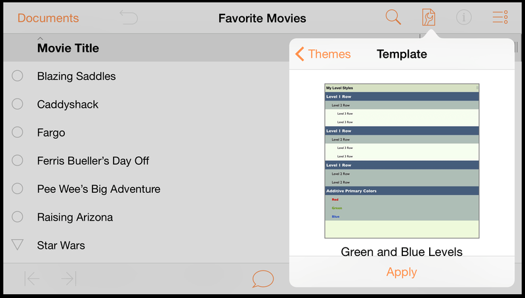Select the Caddyshack row text
Screen dimensions: 525x298
(68, 104)
